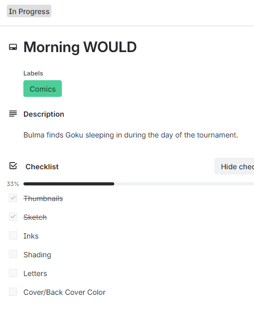254x312 pixels.
Task: Uncheck the Sketch checklist item
Action: (x=13, y=217)
